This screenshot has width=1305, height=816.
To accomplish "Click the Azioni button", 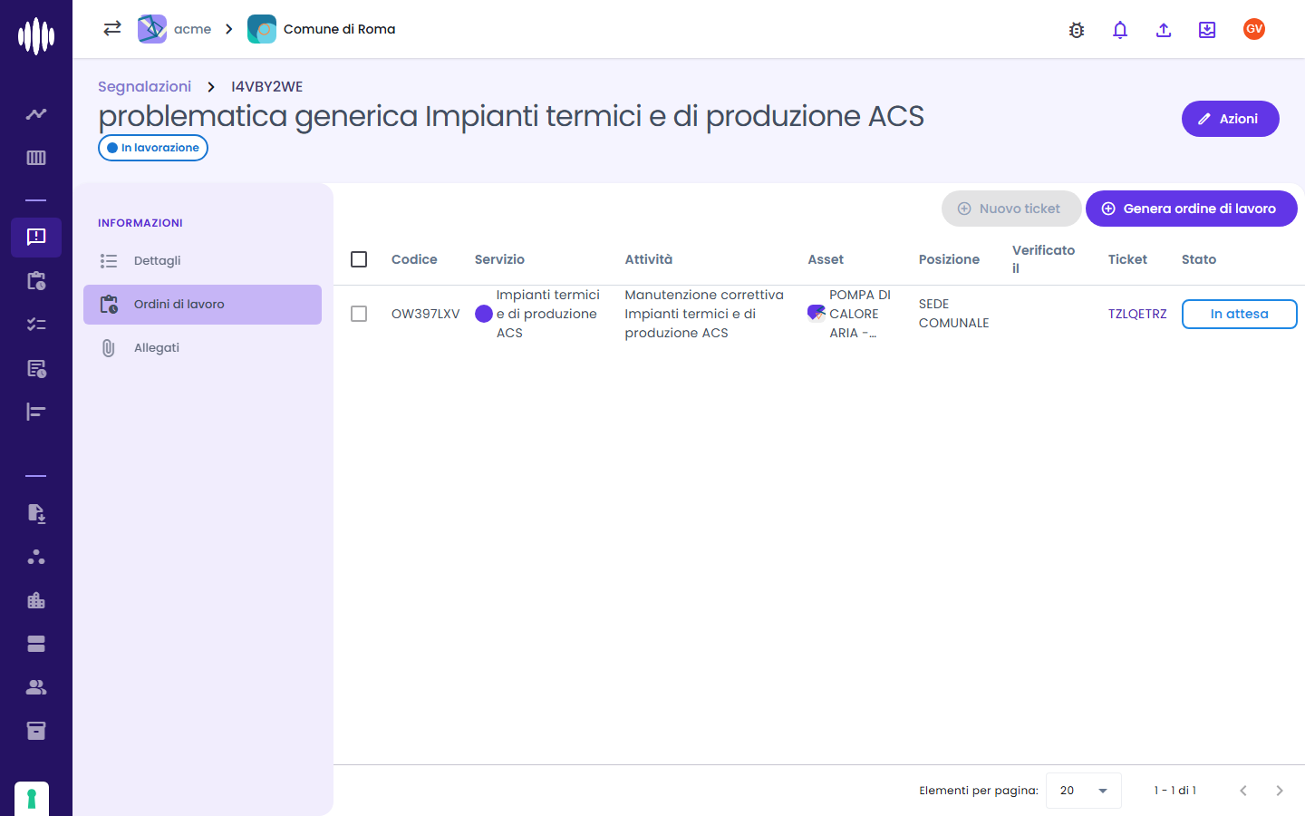I will coord(1230,119).
